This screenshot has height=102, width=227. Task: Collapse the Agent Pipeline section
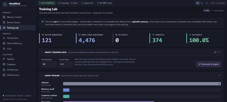(43, 75)
